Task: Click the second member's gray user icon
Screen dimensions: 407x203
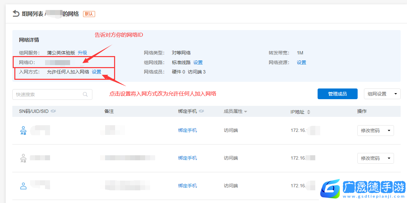Action: pos(23,158)
